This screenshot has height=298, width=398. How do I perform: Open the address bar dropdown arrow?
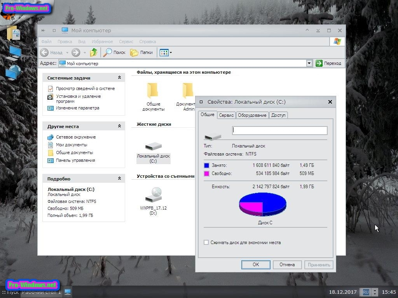(309, 63)
